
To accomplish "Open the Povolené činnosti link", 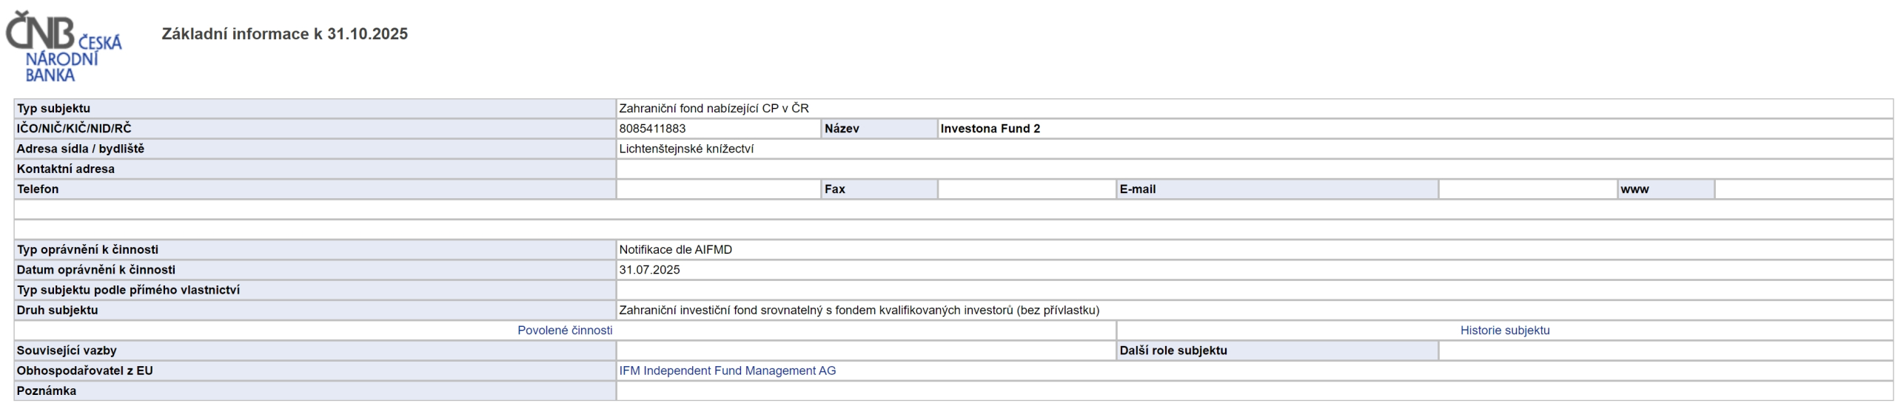I will coord(564,331).
